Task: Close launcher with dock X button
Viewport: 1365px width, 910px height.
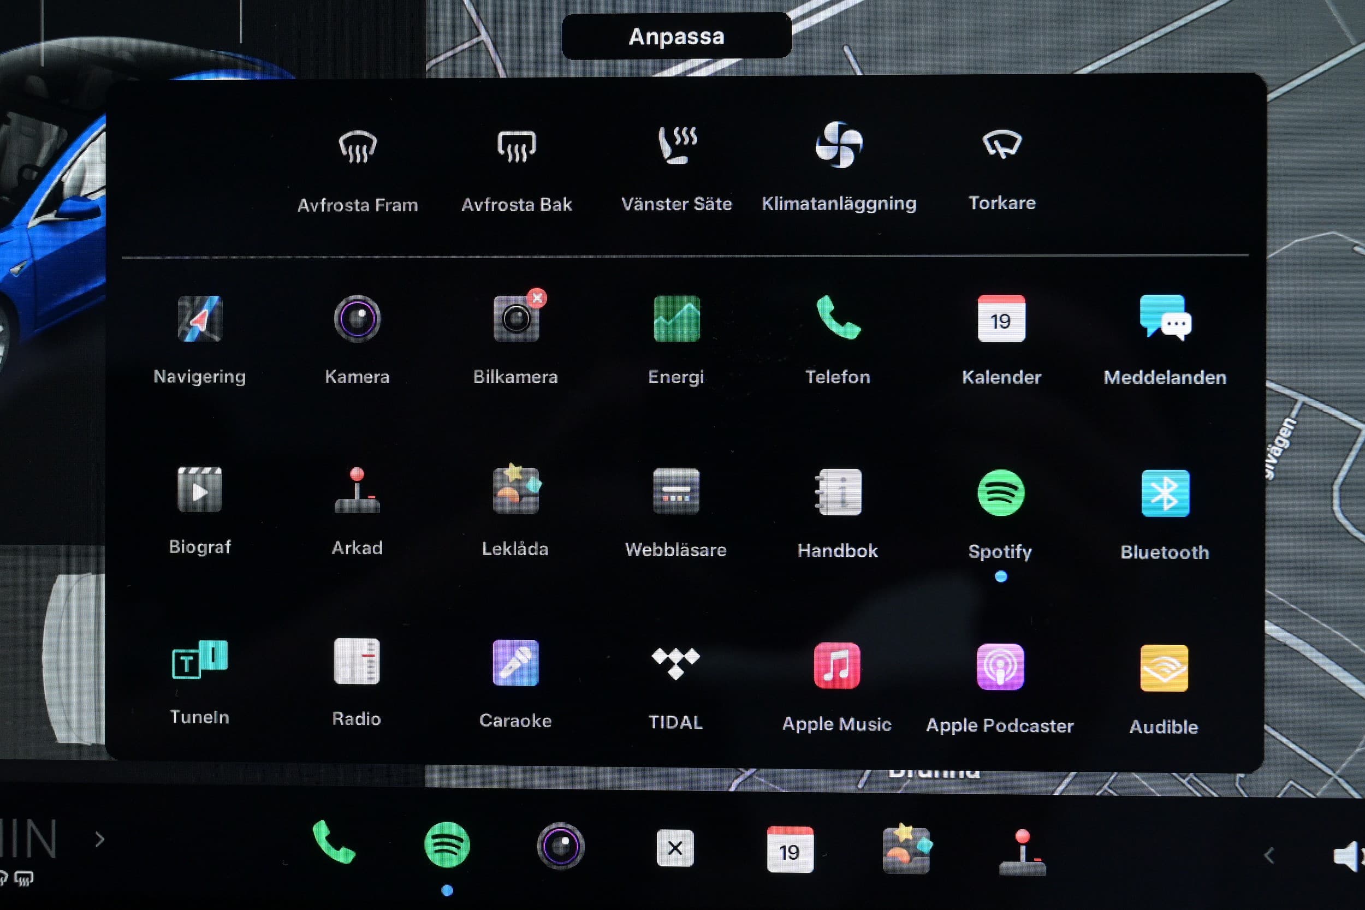Action: [x=675, y=848]
